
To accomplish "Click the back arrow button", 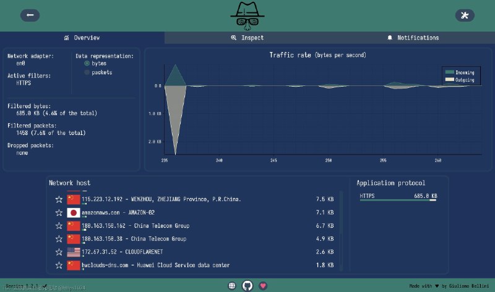I will (30, 15).
